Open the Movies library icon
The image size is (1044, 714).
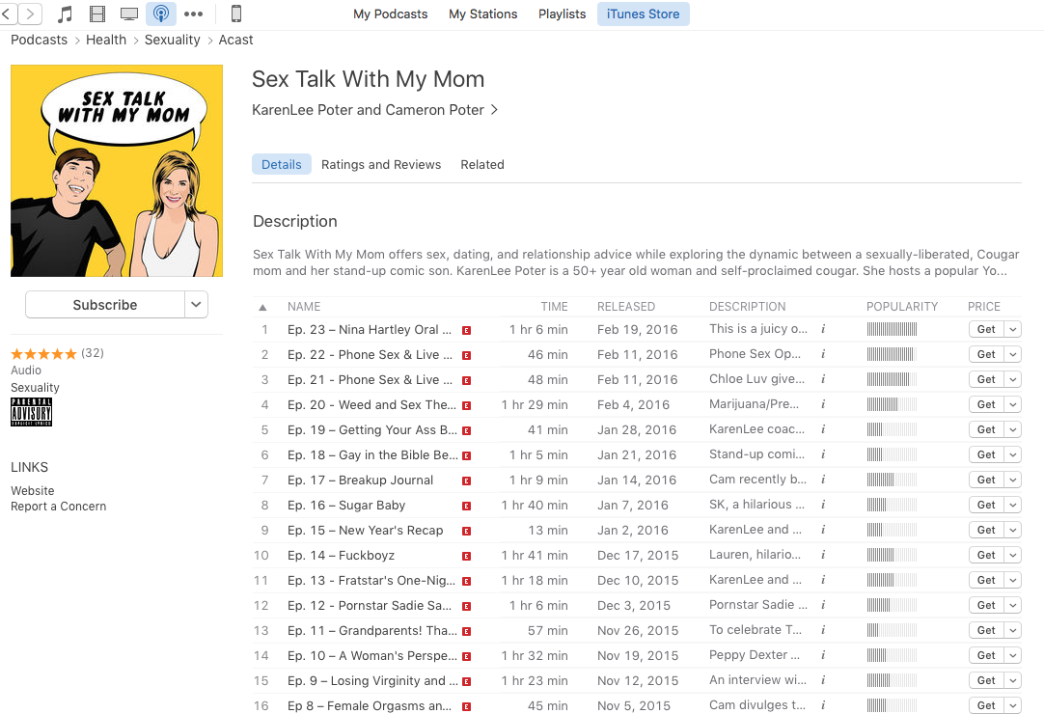click(97, 14)
